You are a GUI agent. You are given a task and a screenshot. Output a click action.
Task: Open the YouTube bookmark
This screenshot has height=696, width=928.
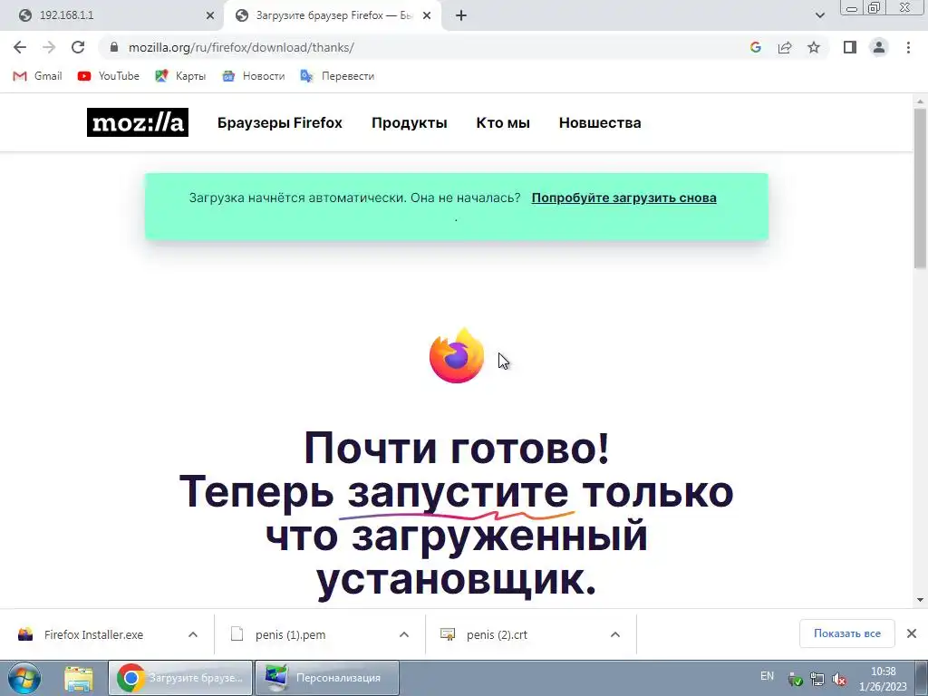109,76
